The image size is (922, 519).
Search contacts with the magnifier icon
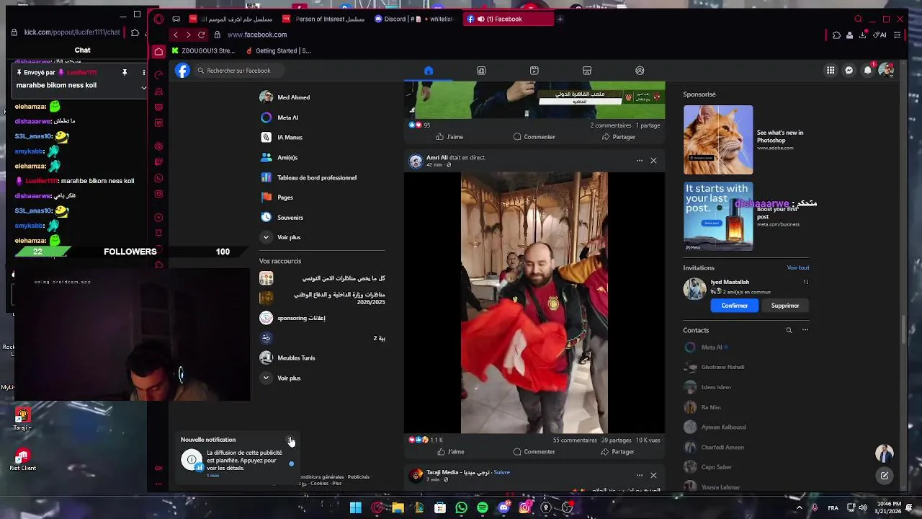[x=789, y=330]
